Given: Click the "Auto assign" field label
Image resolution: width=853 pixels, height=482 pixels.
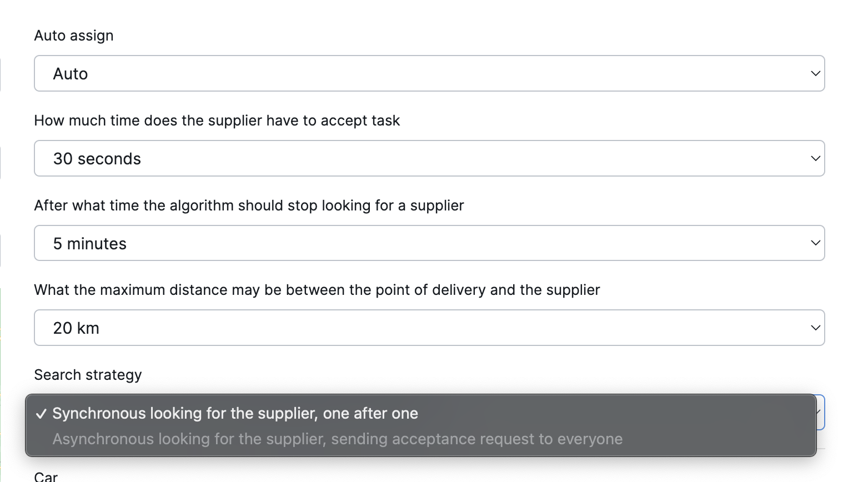Looking at the screenshot, I should (x=74, y=36).
